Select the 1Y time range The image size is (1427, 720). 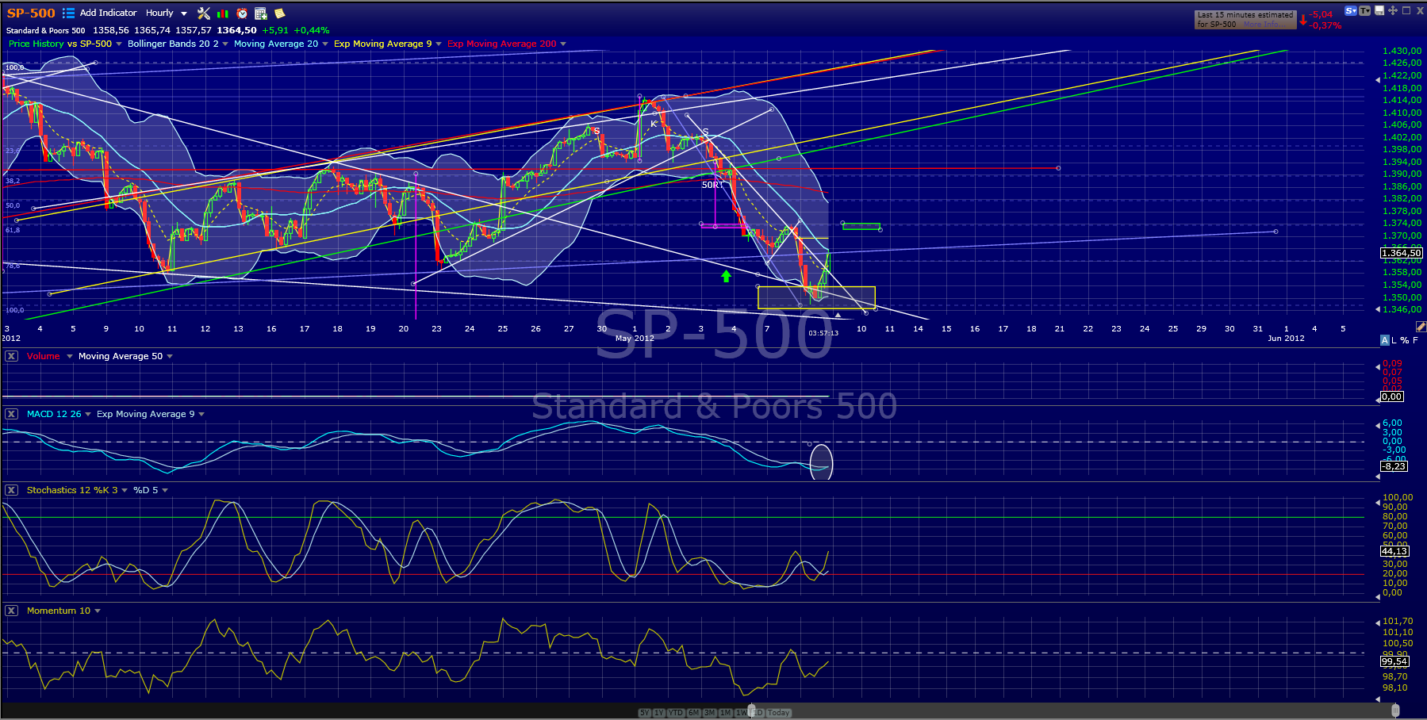point(659,713)
